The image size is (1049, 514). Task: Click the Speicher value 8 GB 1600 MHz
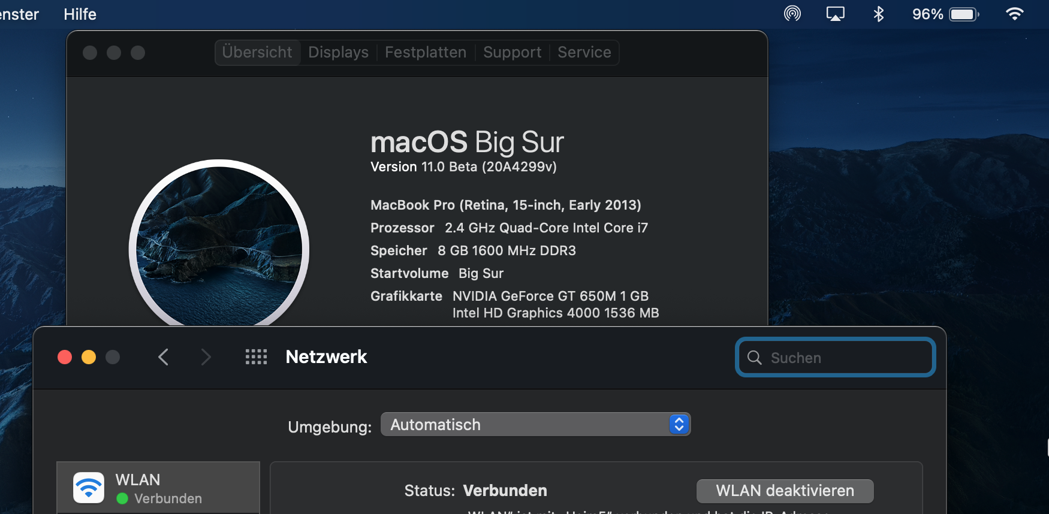coord(507,250)
